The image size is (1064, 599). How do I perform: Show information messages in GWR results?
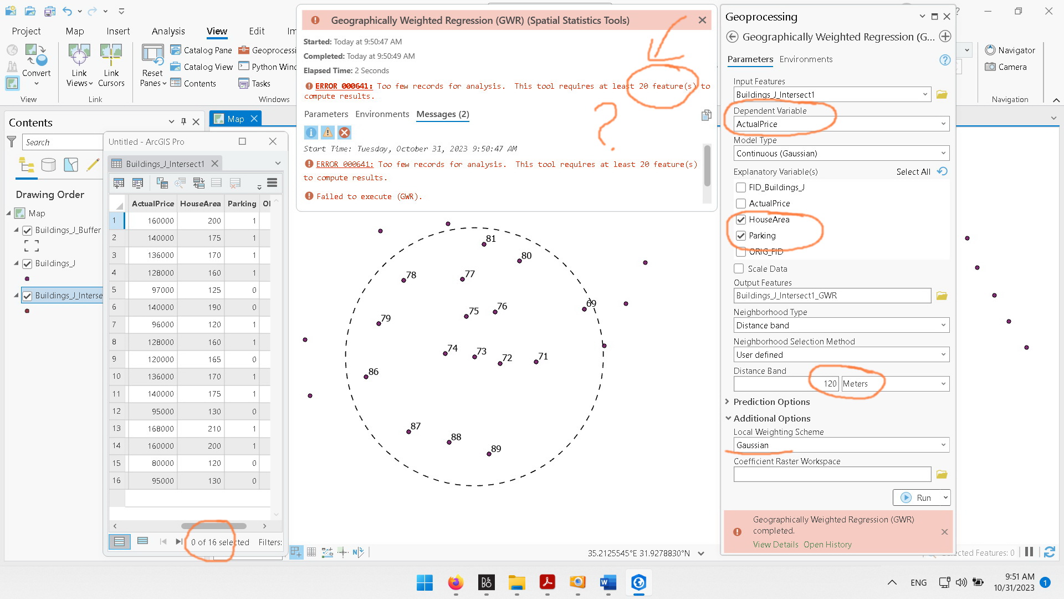click(311, 133)
